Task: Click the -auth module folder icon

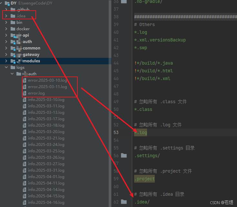Action: pos(13,42)
